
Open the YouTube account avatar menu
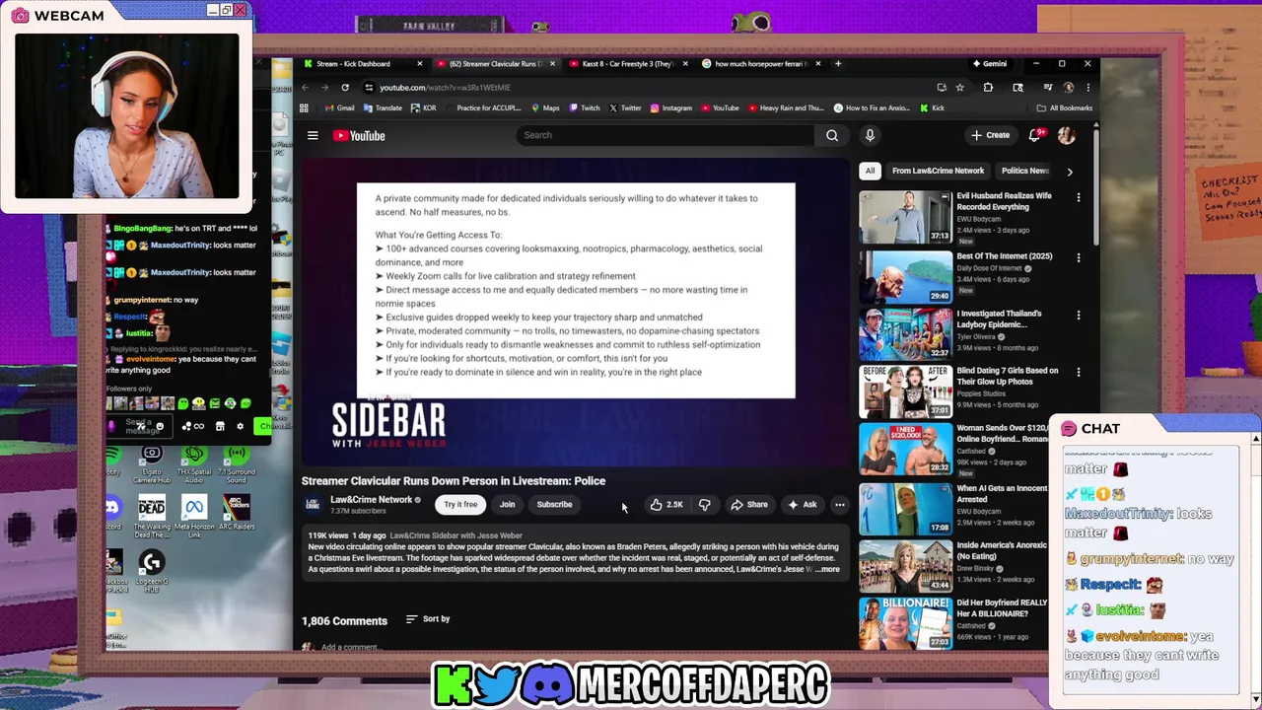point(1067,135)
